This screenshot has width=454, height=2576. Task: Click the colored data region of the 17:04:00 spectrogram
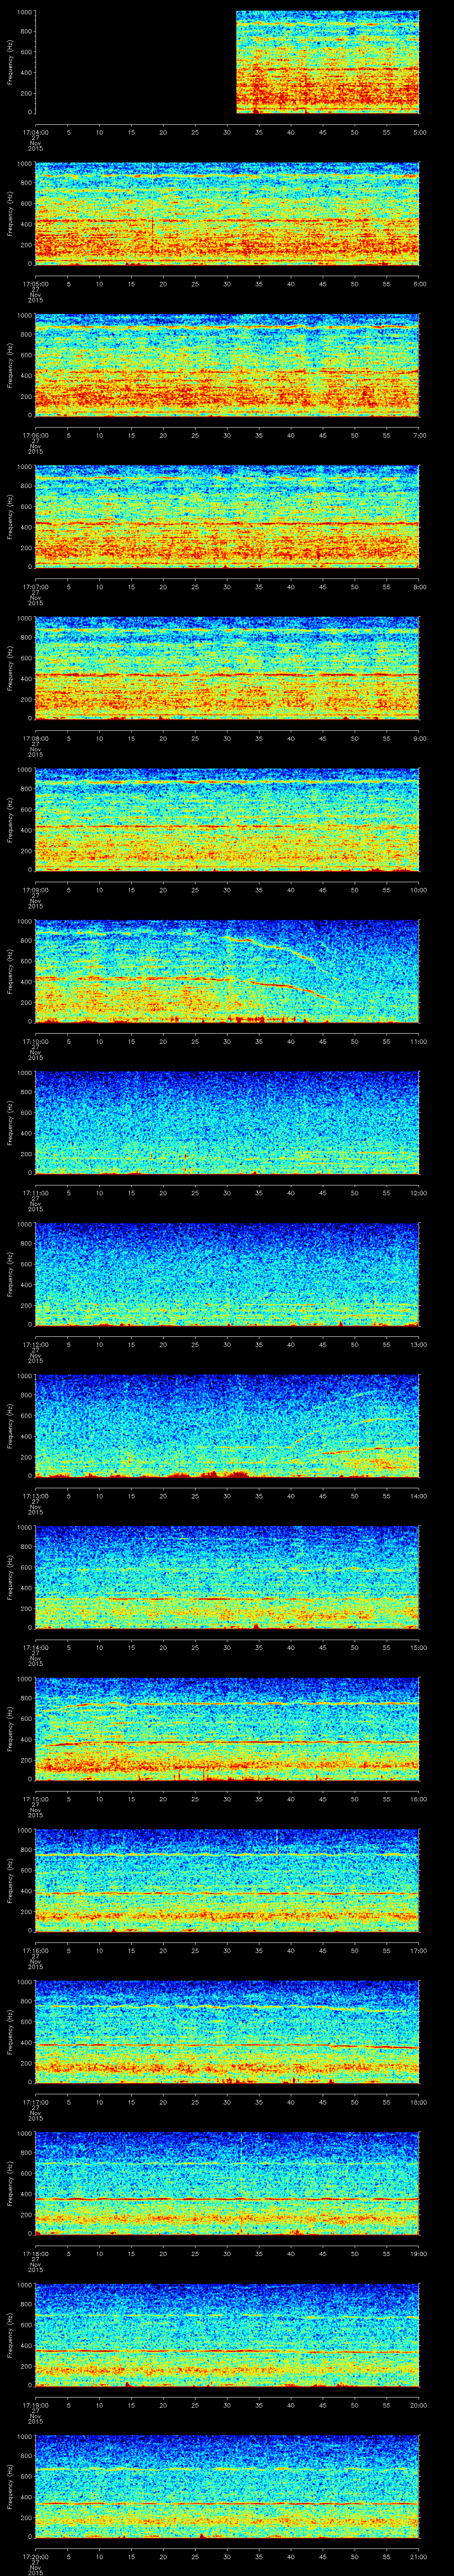(x=327, y=62)
